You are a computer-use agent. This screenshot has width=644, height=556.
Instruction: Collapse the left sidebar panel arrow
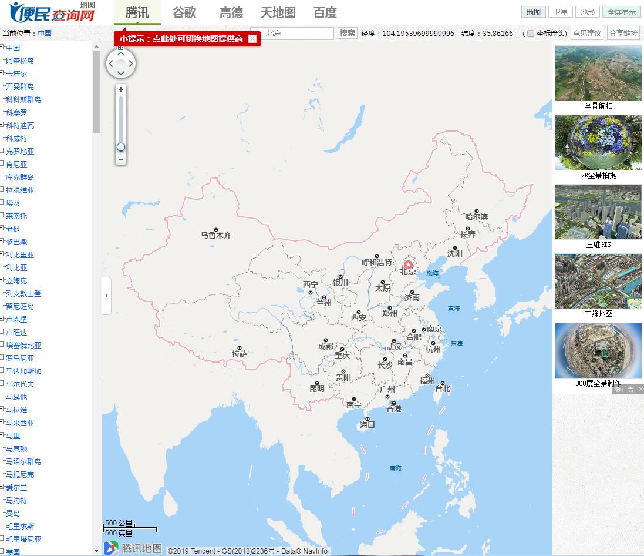point(106,296)
